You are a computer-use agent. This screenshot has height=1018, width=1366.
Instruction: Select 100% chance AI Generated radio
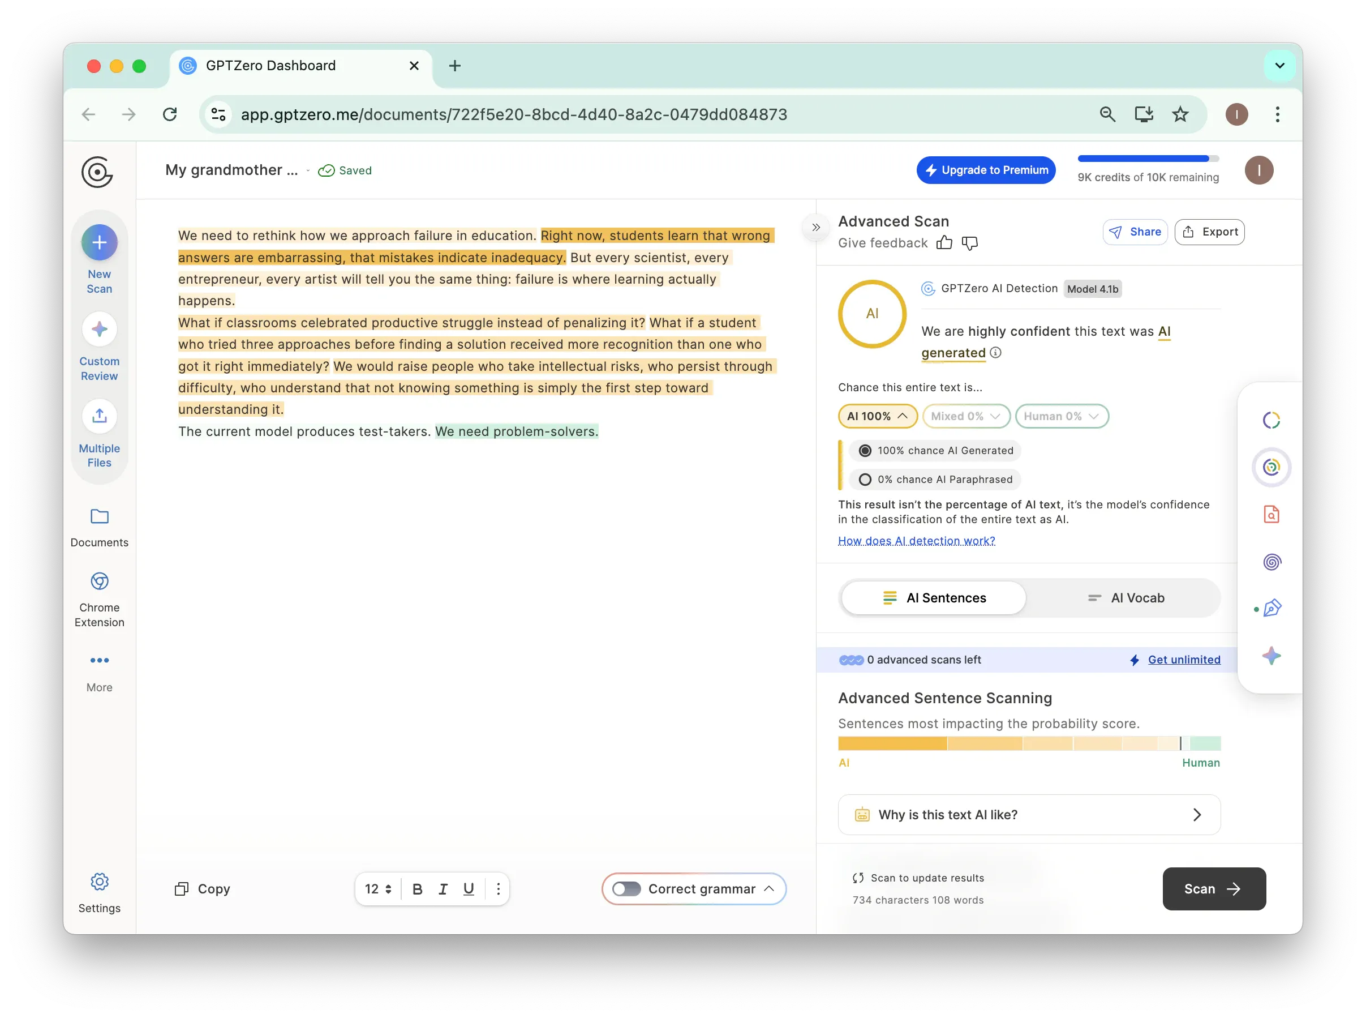pyautogui.click(x=865, y=451)
